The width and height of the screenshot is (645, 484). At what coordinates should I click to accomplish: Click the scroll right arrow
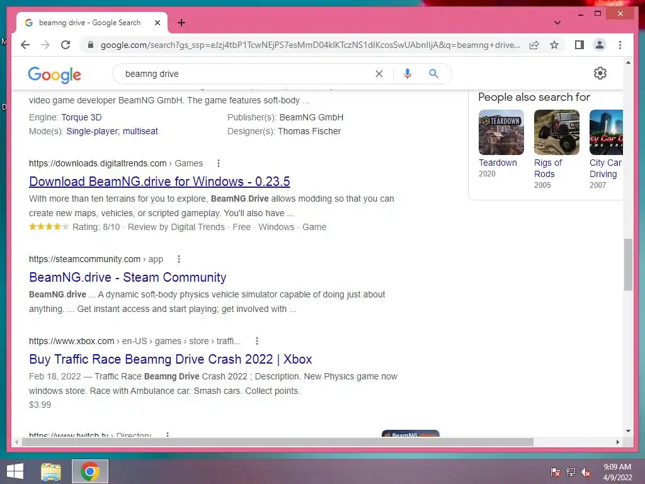tap(617, 442)
